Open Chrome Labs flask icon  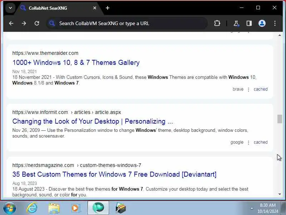pos(236,23)
